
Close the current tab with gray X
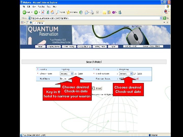tap(167, 22)
